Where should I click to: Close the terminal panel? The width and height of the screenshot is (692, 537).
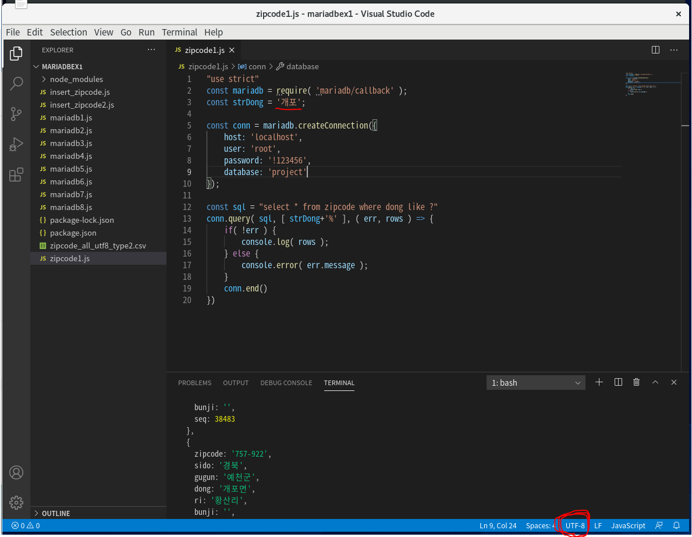674,382
